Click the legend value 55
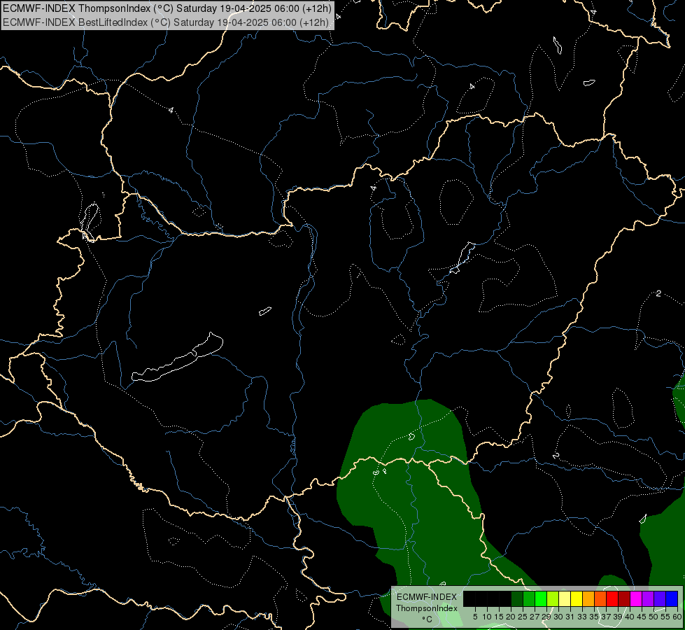The image size is (685, 630). click(665, 617)
